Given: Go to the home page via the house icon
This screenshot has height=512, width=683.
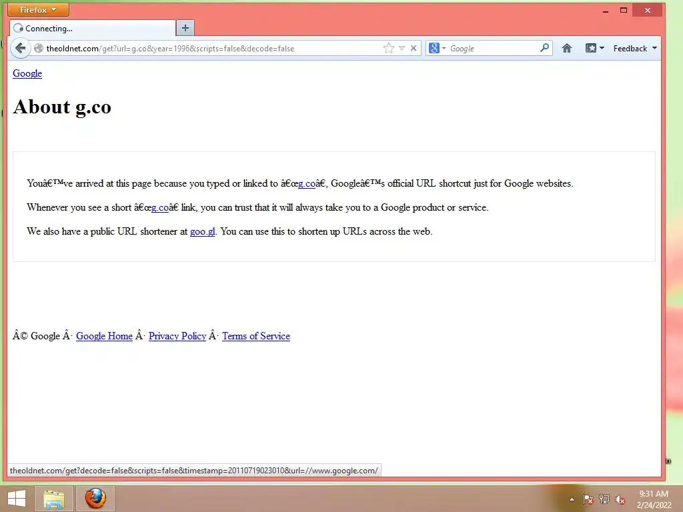Looking at the screenshot, I should click(567, 48).
